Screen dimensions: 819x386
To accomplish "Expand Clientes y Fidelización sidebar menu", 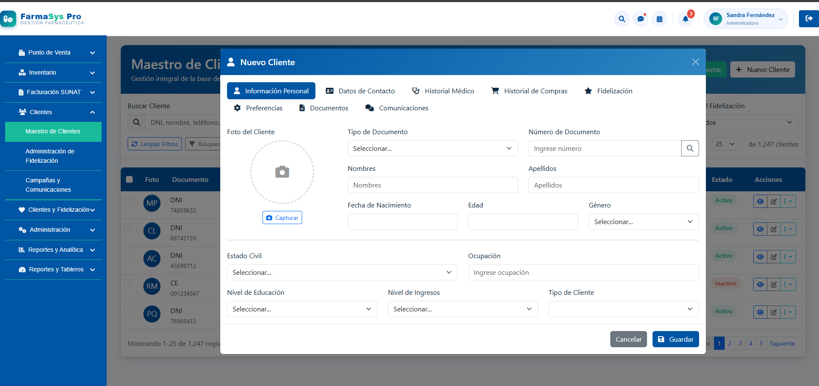I will pyautogui.click(x=53, y=210).
